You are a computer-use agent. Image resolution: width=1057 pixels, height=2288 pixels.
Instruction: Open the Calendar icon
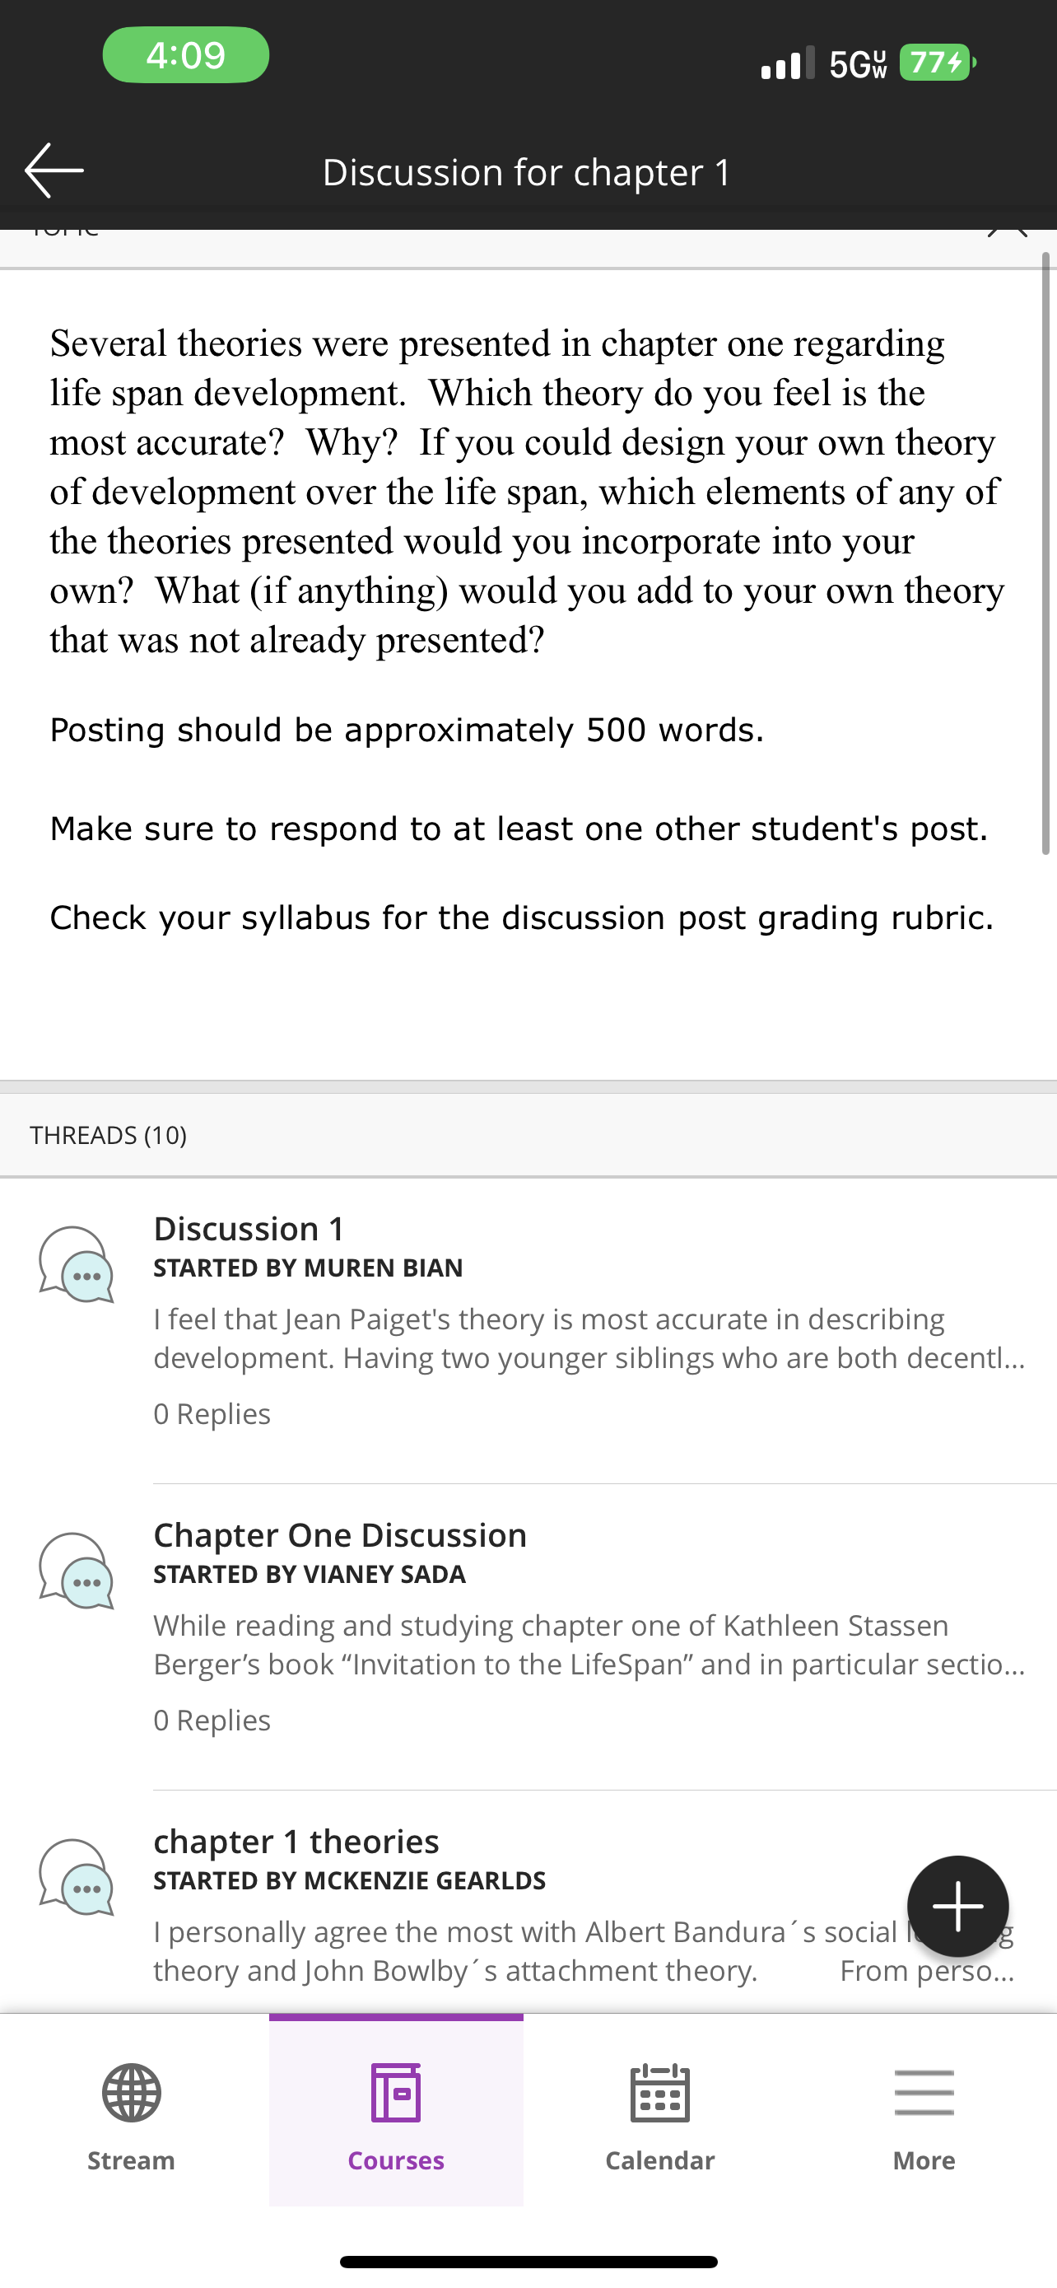pos(659,2093)
